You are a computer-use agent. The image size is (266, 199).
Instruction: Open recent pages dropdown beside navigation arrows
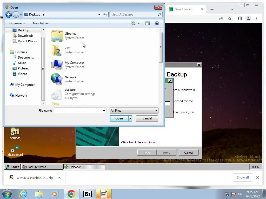click(x=21, y=15)
